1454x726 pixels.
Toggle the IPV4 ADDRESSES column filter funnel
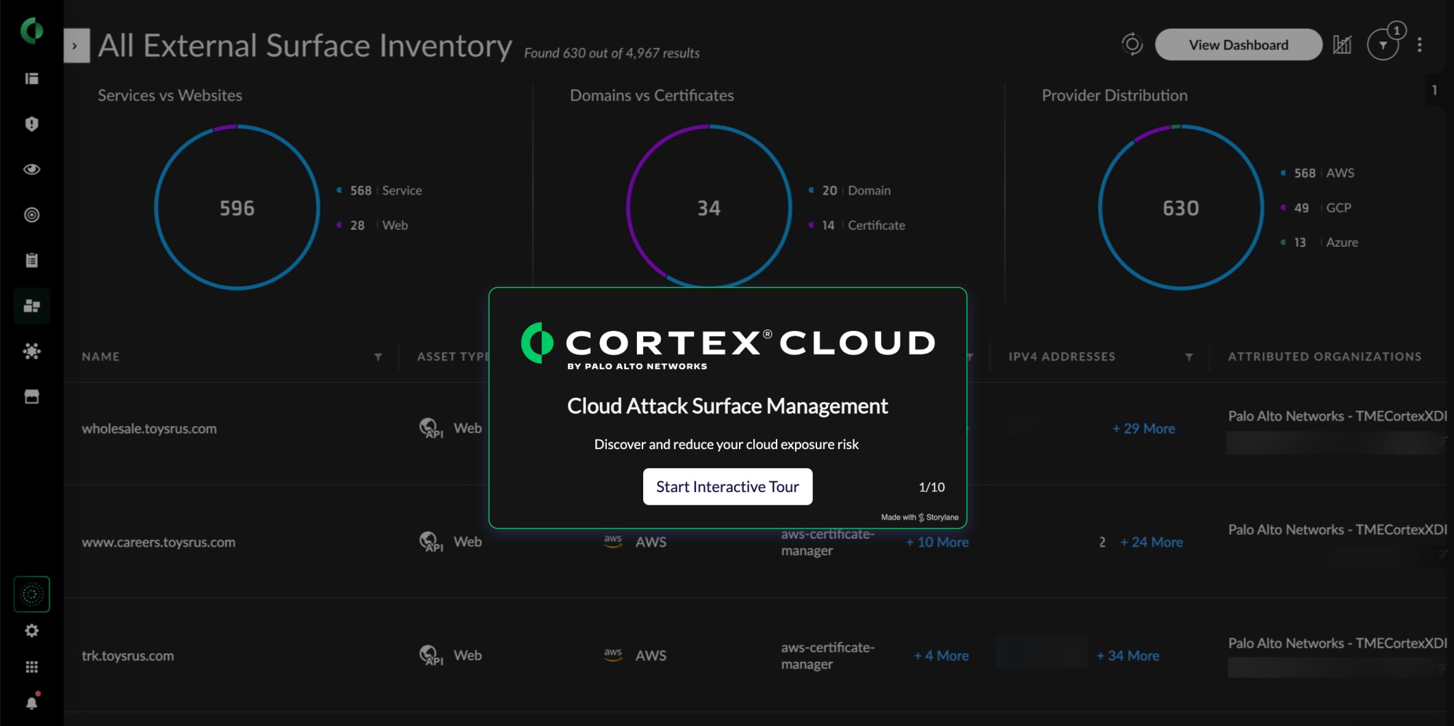pyautogui.click(x=1189, y=356)
